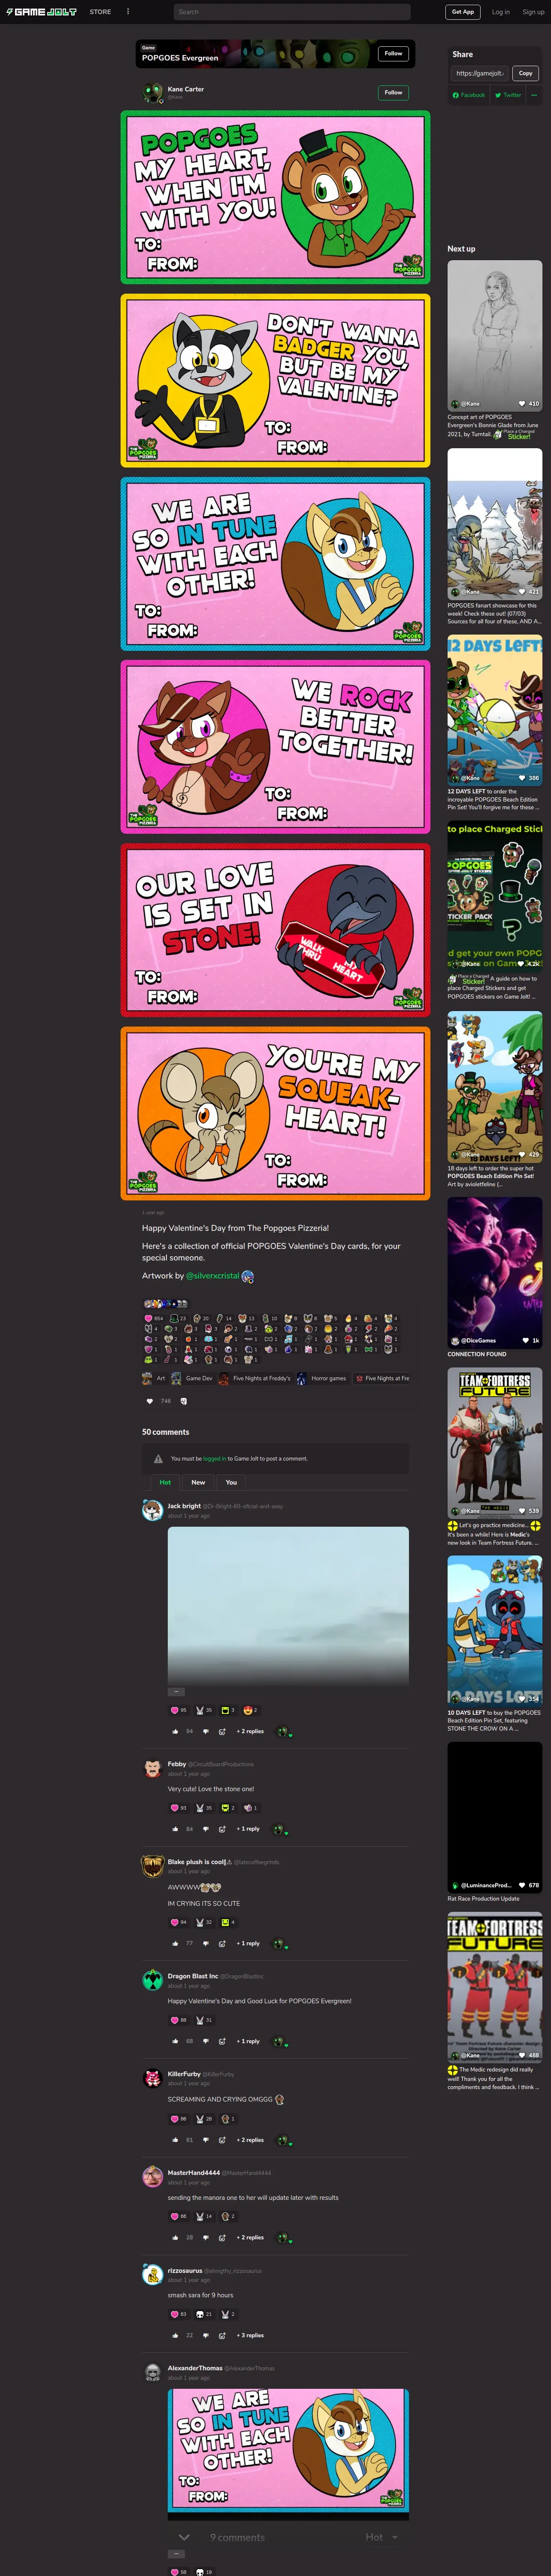Expand '+ 2 replies' under KillerFurby's comment

click(250, 2140)
